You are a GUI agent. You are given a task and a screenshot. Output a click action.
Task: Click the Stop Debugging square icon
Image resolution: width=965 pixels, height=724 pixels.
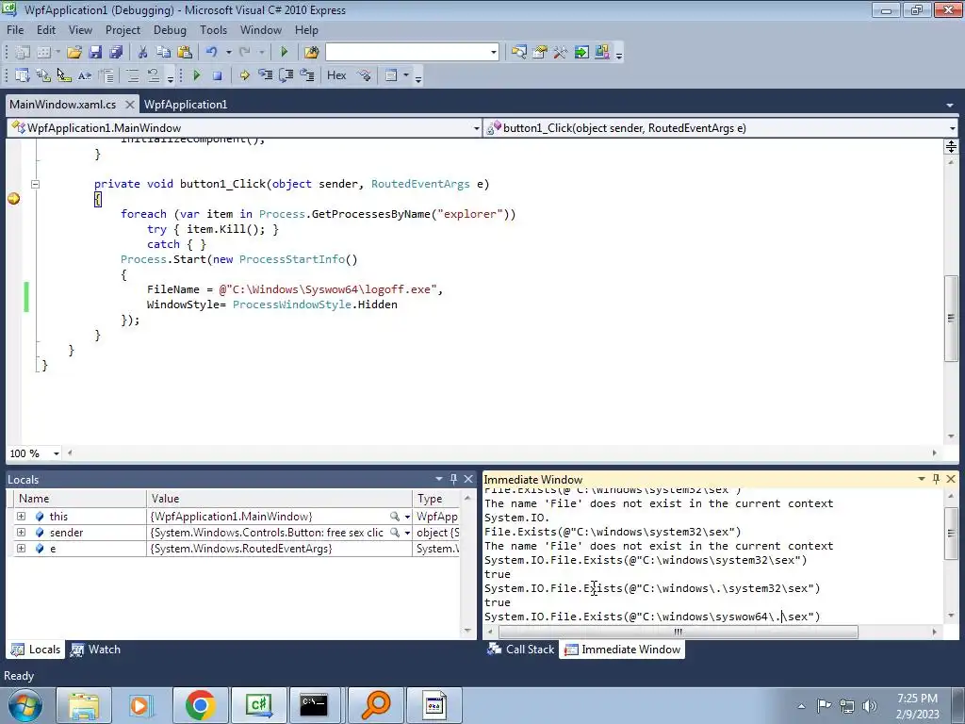(x=218, y=75)
